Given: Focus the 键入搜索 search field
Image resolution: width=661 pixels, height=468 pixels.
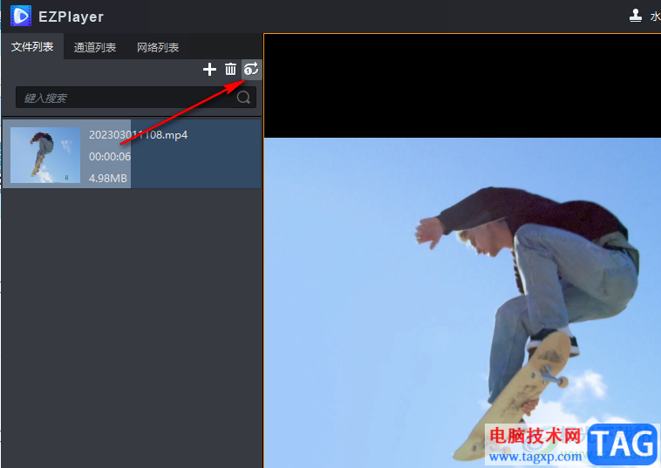Looking at the screenshot, I should [136, 98].
